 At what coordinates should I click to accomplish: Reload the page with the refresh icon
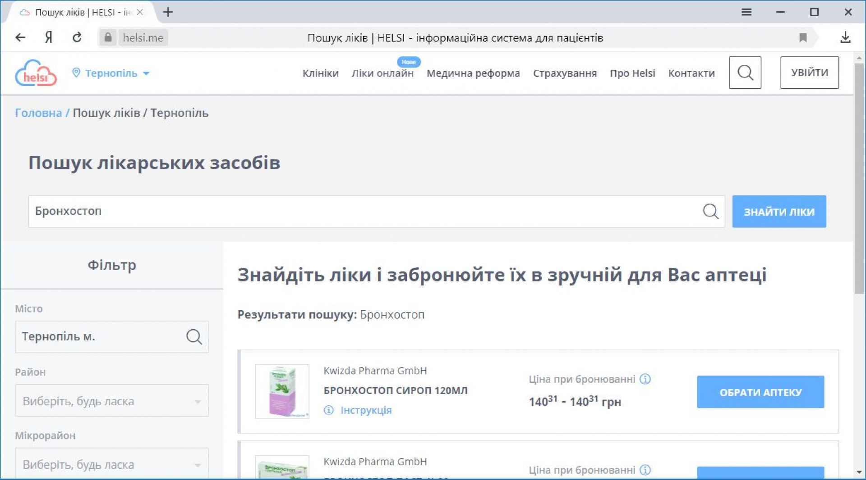click(x=77, y=37)
